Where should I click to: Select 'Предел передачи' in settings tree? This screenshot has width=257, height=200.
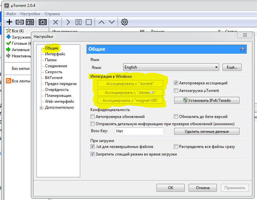tap(61, 84)
